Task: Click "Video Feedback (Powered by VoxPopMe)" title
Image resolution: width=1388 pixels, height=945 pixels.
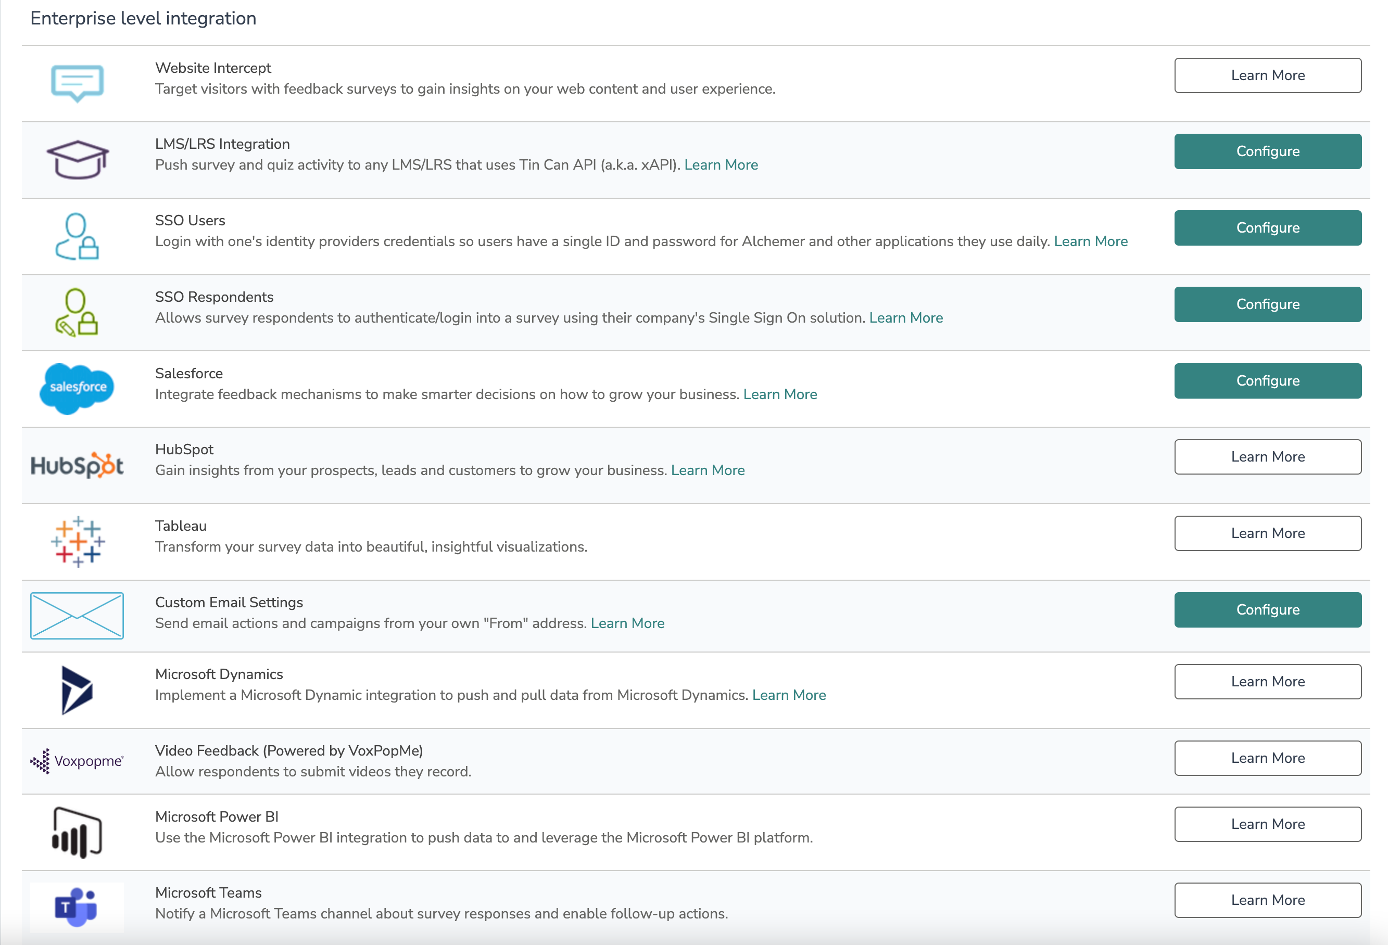Action: tap(288, 750)
